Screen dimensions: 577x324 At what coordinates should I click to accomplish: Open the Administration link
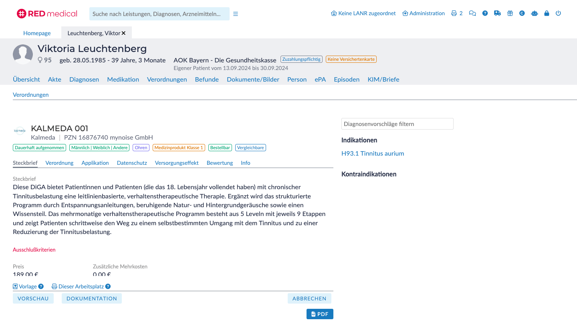click(x=424, y=13)
